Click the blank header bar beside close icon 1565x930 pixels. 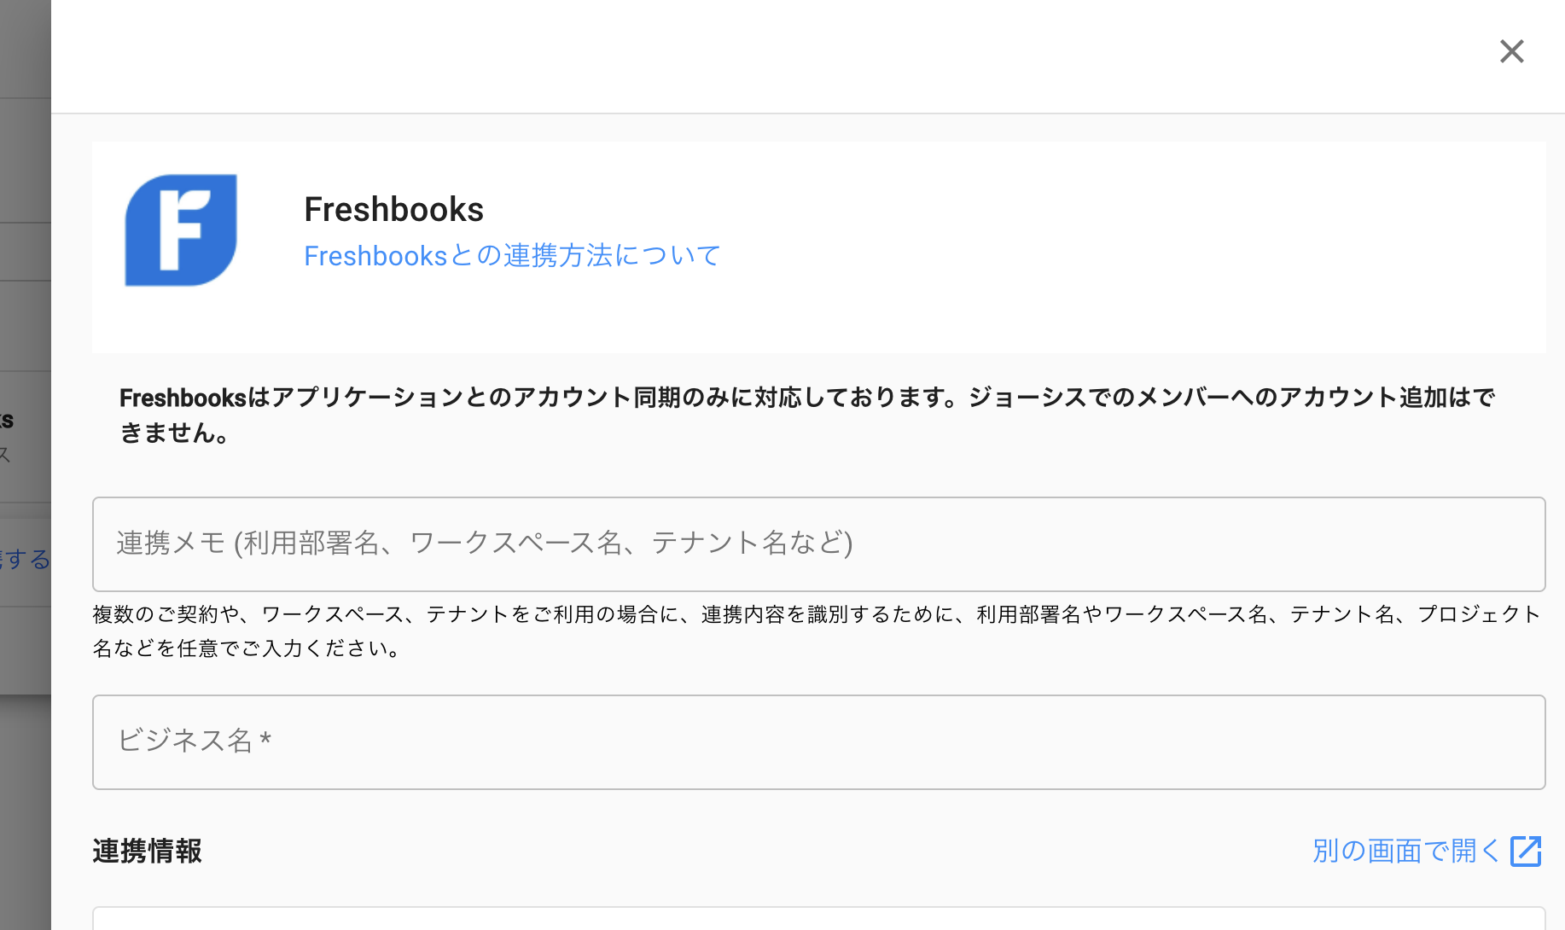click(768, 55)
